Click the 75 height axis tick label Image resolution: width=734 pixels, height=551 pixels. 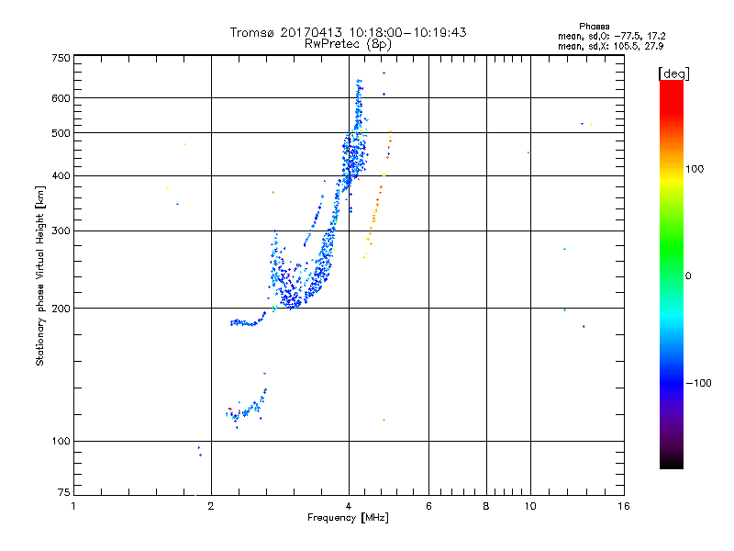pos(64,492)
